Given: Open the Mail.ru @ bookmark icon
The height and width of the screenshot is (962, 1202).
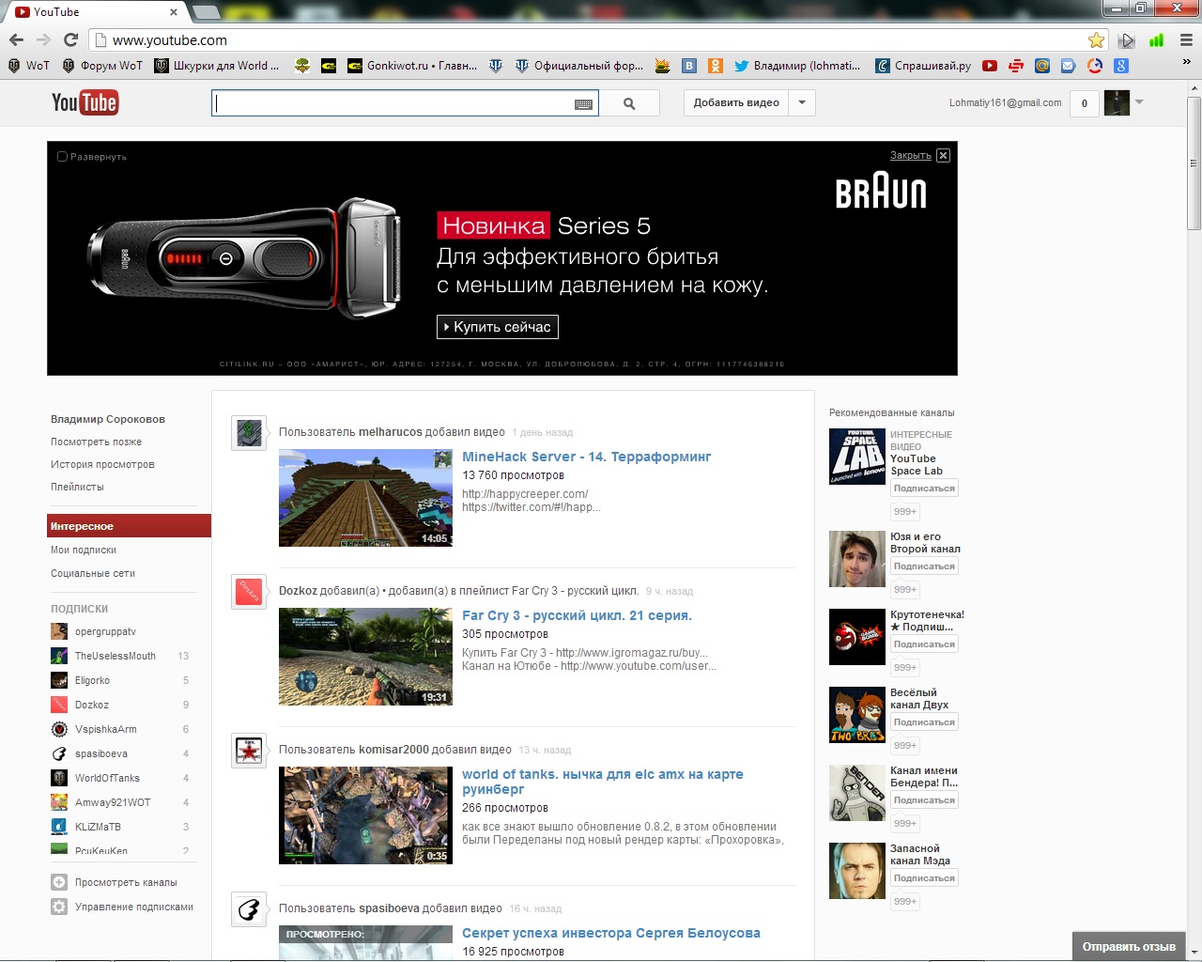Looking at the screenshot, I should [1042, 66].
